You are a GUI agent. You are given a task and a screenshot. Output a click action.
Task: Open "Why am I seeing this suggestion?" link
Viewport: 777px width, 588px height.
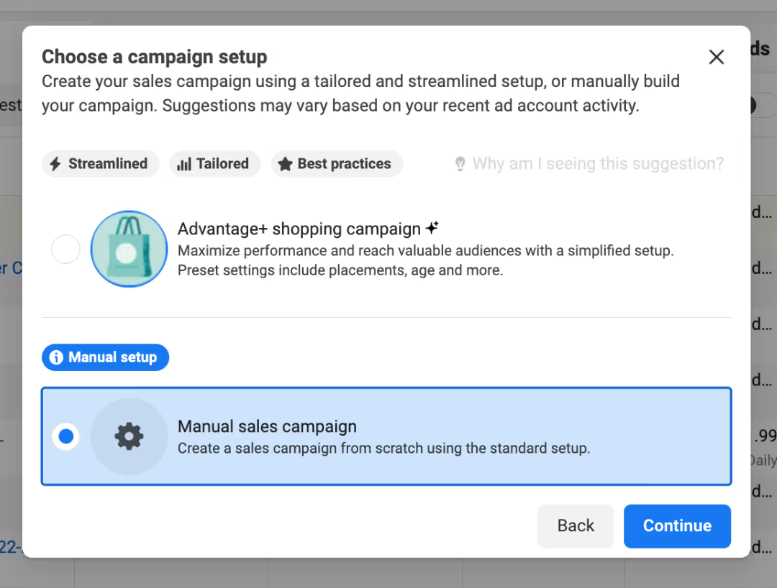[x=598, y=164]
